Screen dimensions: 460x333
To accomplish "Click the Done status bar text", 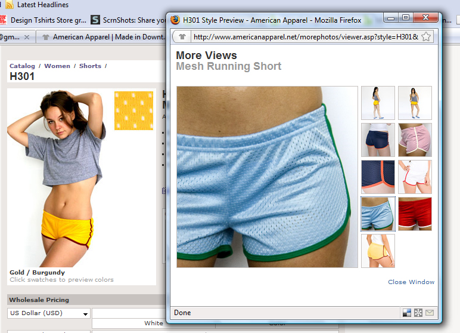I will tap(182, 313).
